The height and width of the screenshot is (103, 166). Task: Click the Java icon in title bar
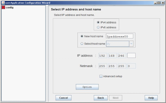(x=3, y=3)
